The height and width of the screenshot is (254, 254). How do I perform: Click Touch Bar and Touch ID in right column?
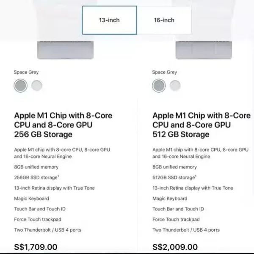[x=178, y=209]
